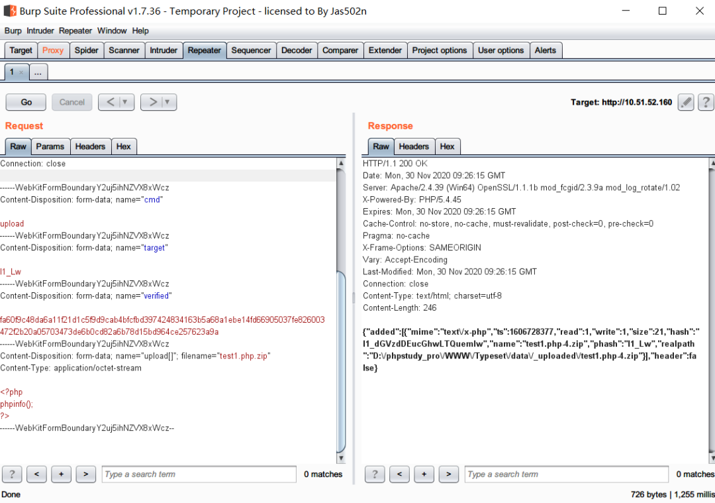Select request Raw view tab
The width and height of the screenshot is (715, 503).
[x=19, y=146]
